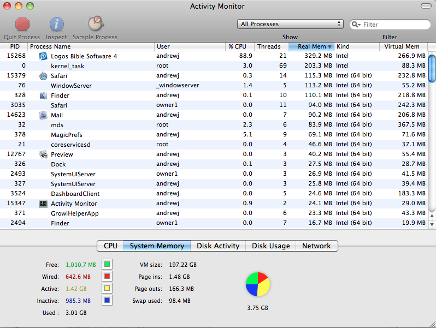Click the red Wired memory color swatch
The height and width of the screenshot is (328, 436).
(x=107, y=276)
